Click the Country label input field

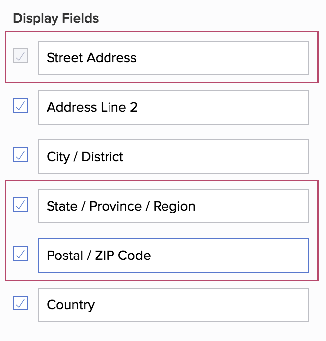coord(173,305)
